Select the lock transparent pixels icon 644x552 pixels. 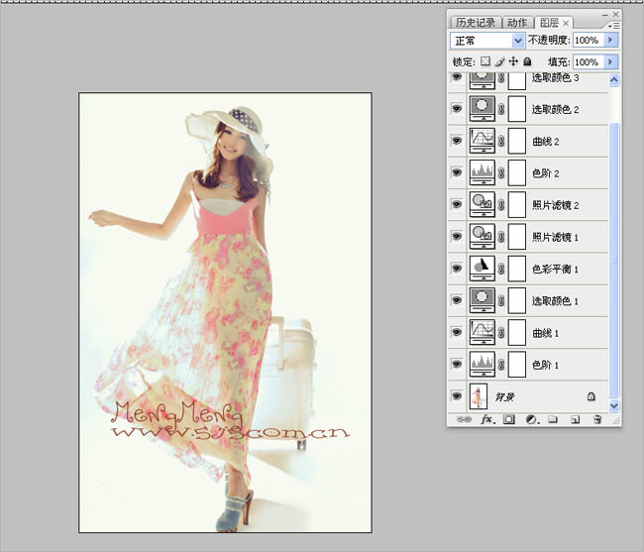tap(485, 61)
